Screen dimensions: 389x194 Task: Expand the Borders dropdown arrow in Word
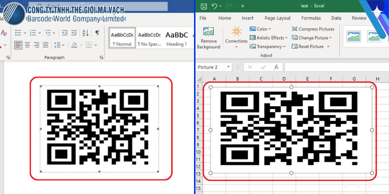(x=95, y=45)
